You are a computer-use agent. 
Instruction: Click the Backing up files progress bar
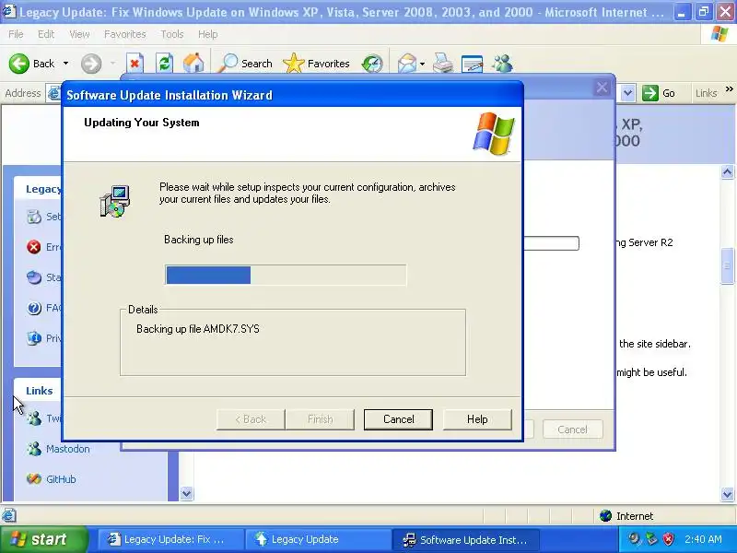tap(286, 275)
